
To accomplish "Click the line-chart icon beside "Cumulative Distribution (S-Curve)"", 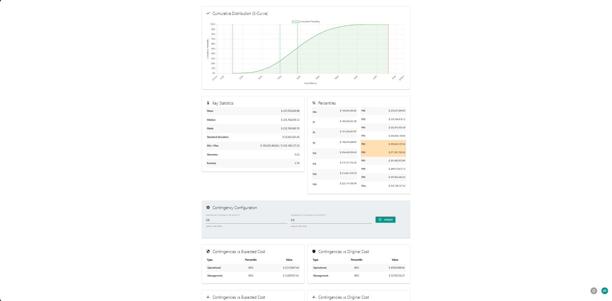I will (x=208, y=14).
